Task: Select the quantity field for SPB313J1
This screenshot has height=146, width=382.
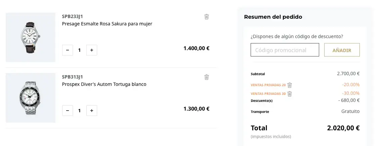Action: click(x=79, y=111)
